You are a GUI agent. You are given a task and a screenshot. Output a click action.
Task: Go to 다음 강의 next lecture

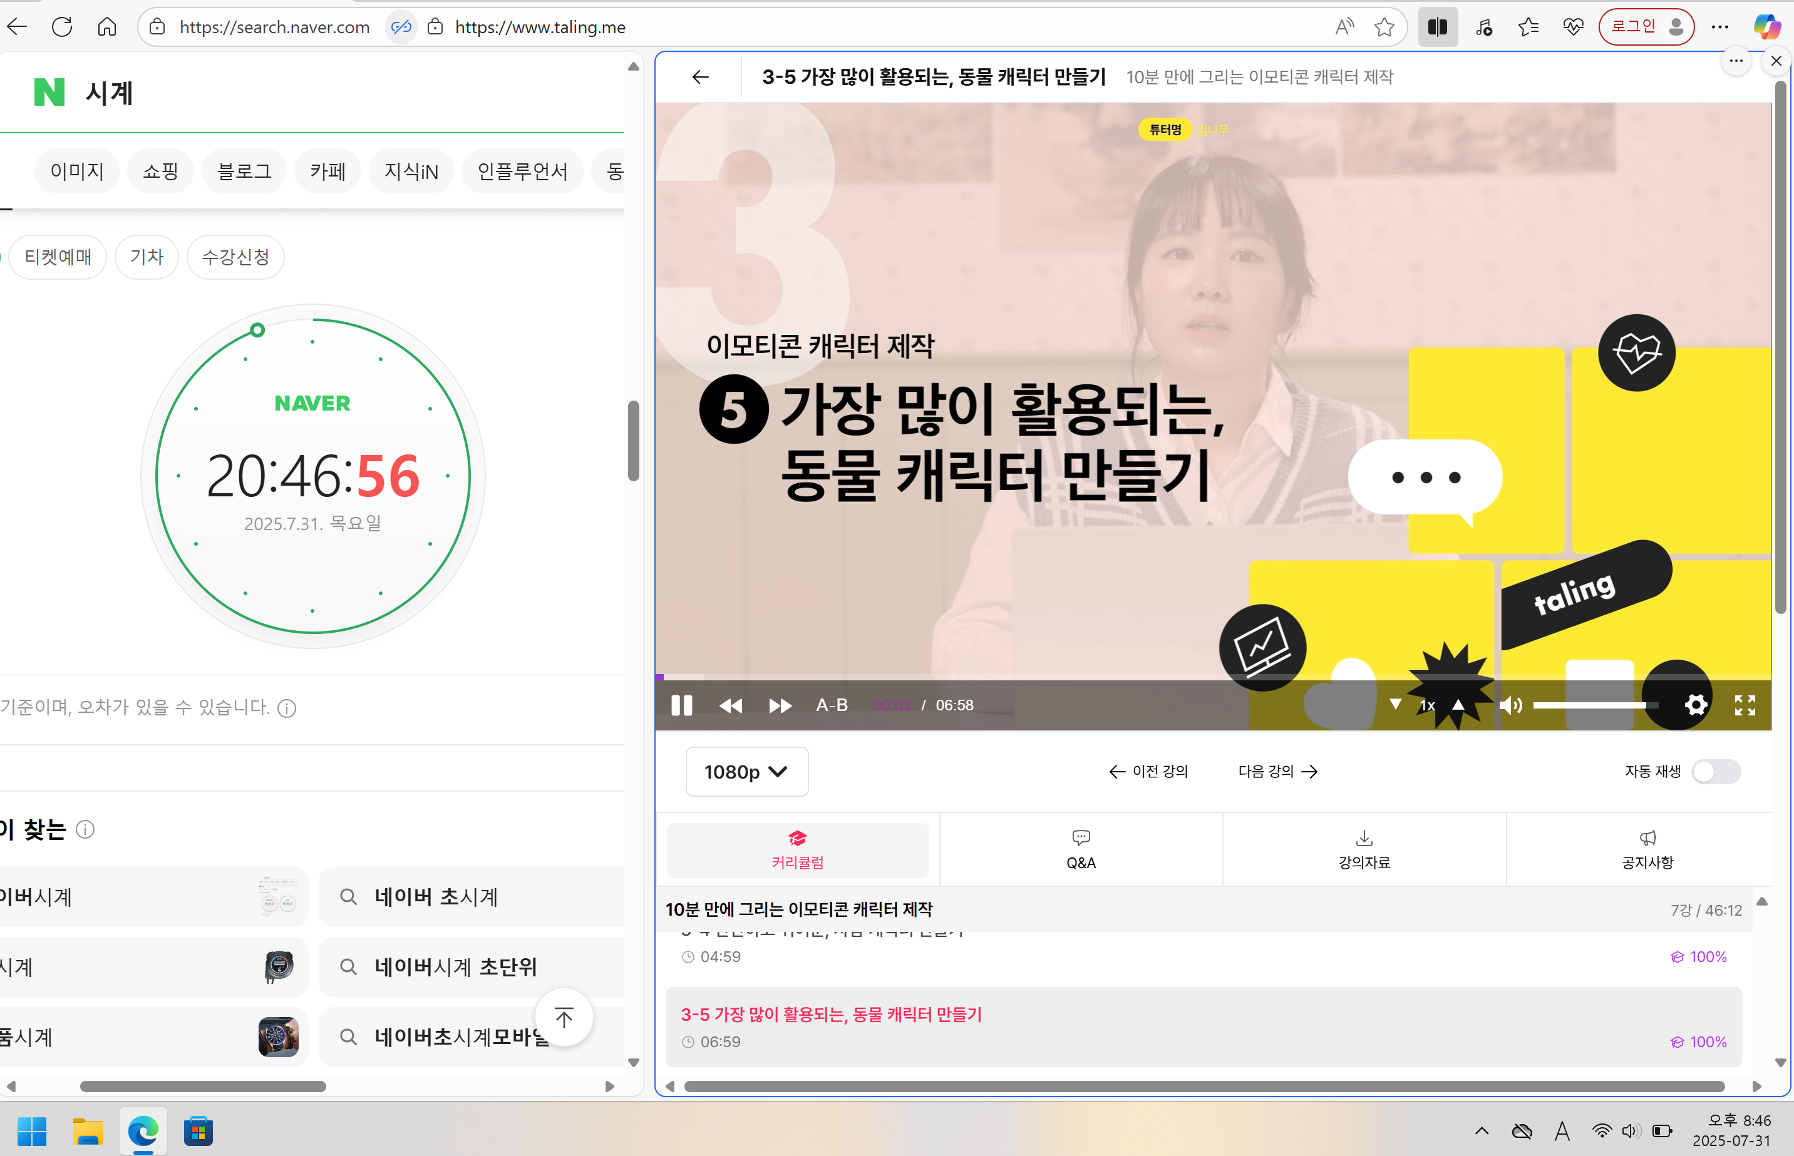coord(1277,771)
